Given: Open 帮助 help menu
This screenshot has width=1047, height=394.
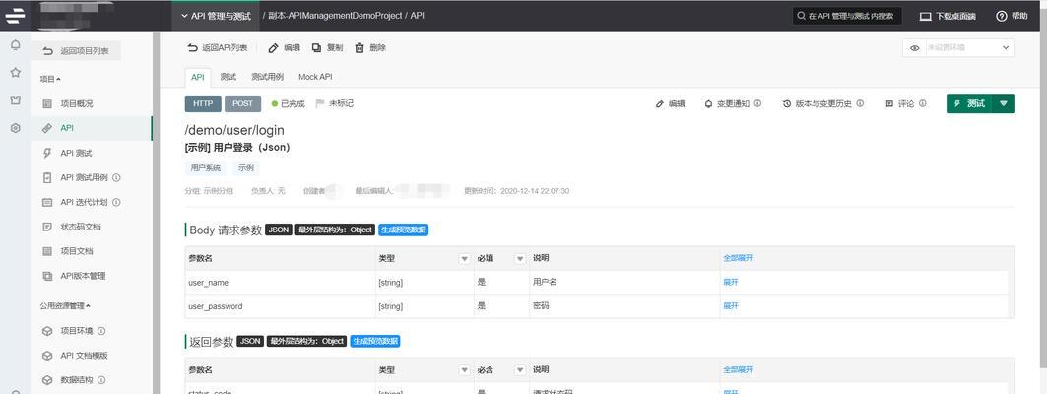Looking at the screenshot, I should pyautogui.click(x=1012, y=16).
